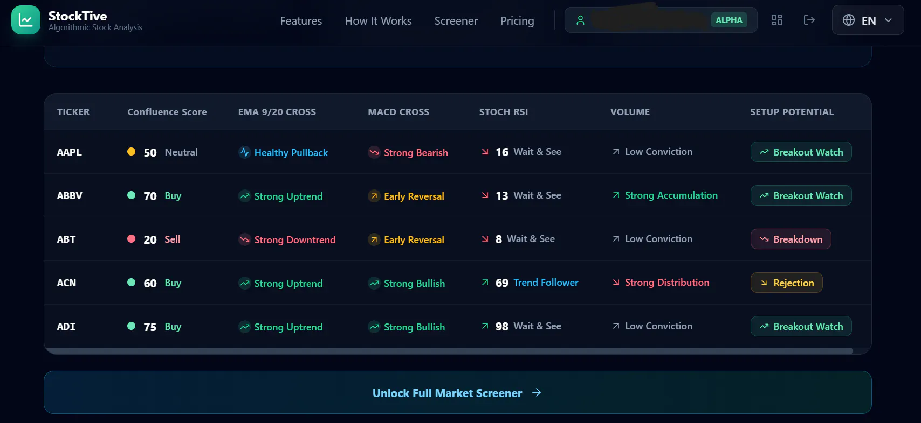Open the dashboard grid icon
The height and width of the screenshot is (423, 921).
coord(776,20)
